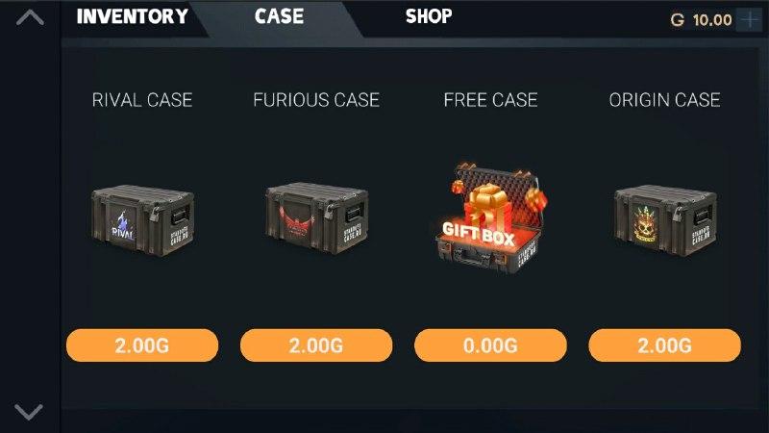Screen dimensions: 769x433
Task: Click the G gold currency icon
Action: click(x=678, y=20)
